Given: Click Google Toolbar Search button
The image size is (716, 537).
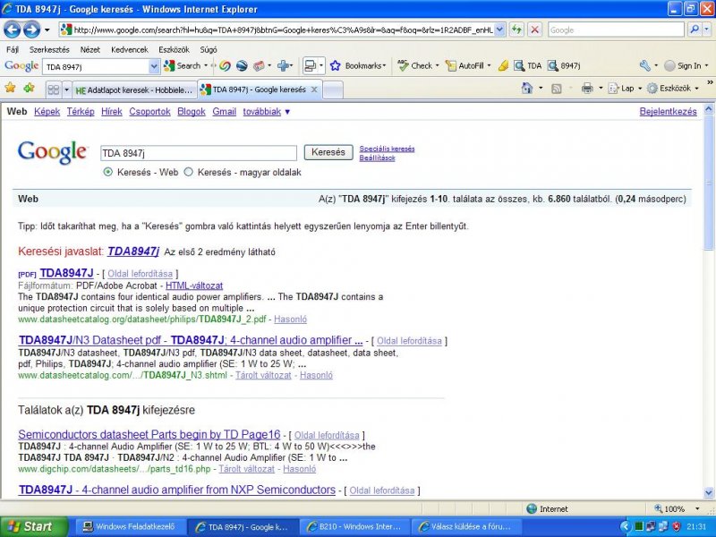Looking at the screenshot, I should point(183,66).
